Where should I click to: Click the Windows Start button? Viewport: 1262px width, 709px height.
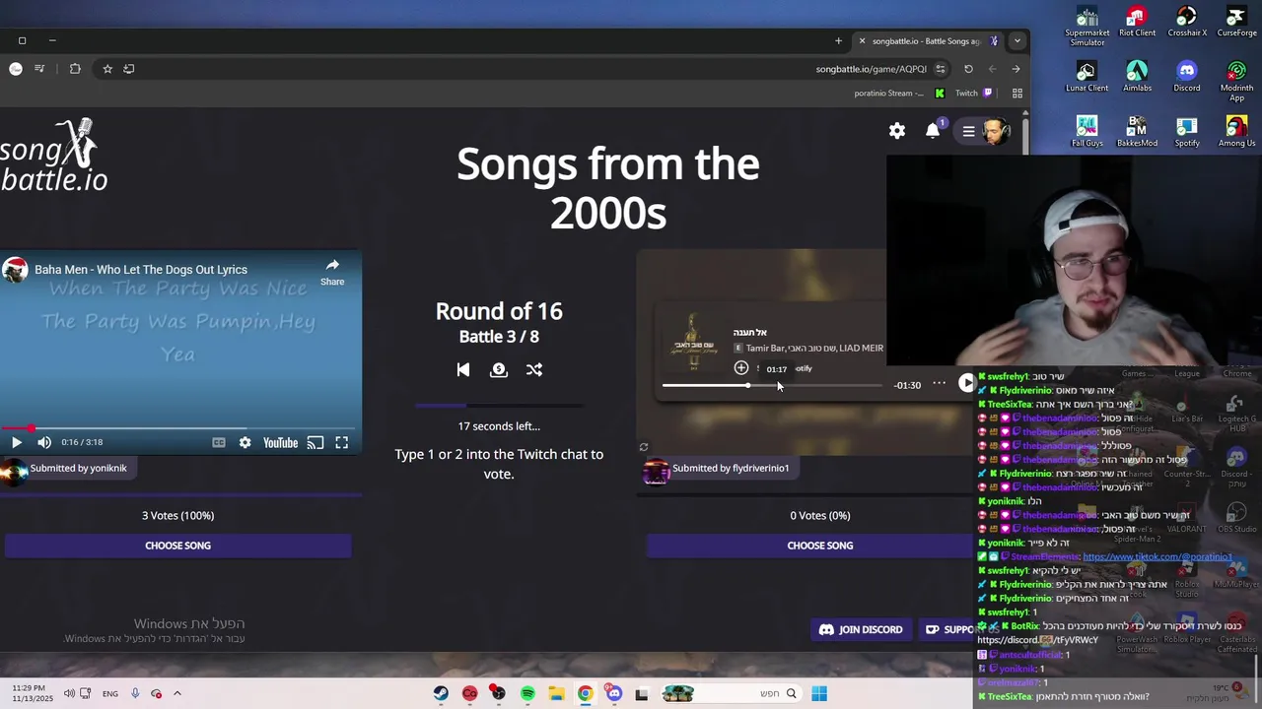tap(819, 694)
